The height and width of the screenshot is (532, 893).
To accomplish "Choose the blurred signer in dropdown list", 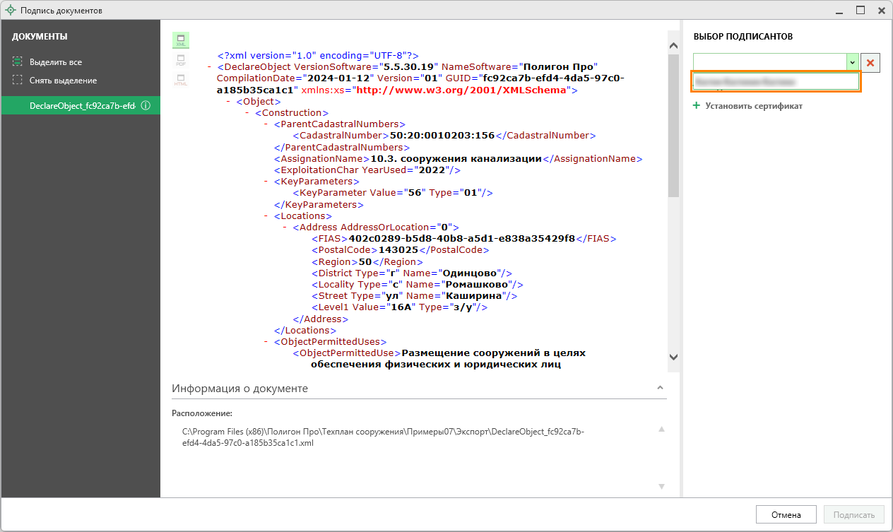I will (775, 82).
